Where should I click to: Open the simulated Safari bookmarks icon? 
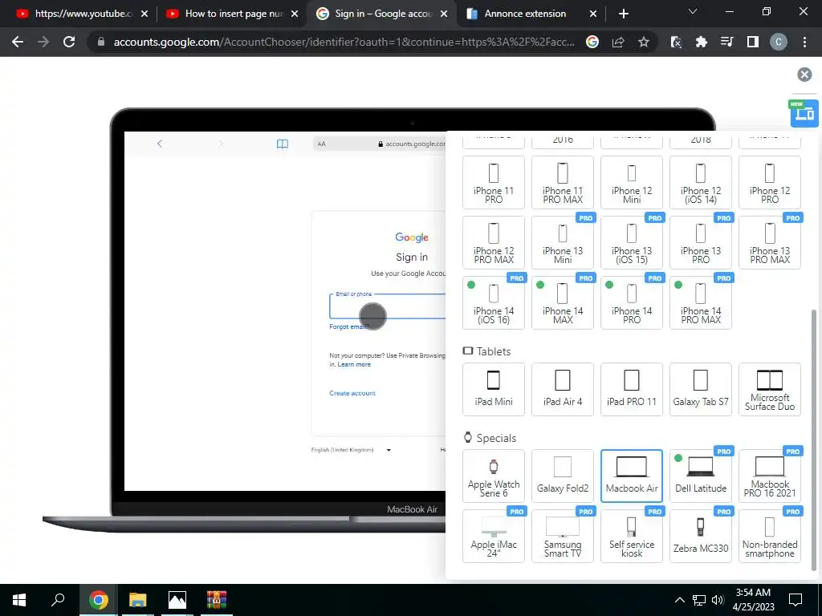click(x=282, y=144)
